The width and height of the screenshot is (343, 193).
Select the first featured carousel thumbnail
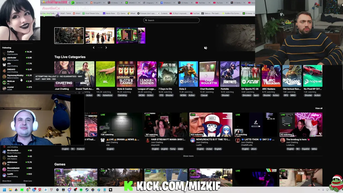pos(69,35)
